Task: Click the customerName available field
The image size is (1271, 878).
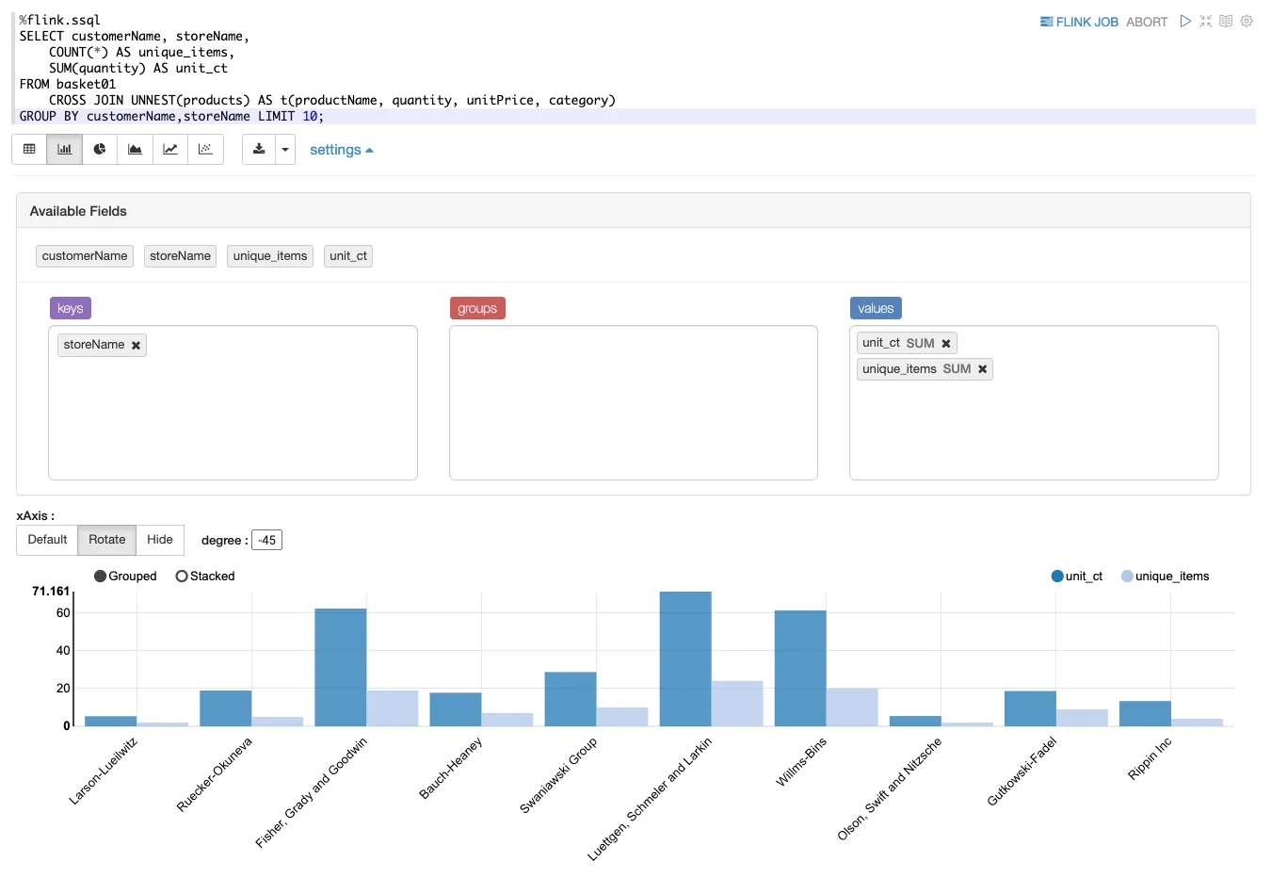Action: click(85, 256)
